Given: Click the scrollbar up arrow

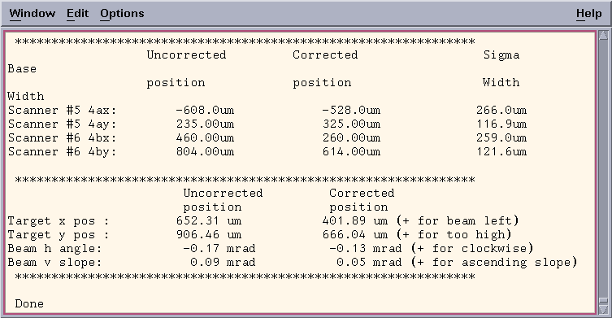Looking at the screenshot, I should point(603,36).
